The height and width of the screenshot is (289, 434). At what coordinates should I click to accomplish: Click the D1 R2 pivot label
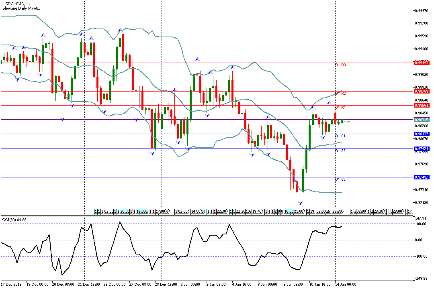(340, 94)
